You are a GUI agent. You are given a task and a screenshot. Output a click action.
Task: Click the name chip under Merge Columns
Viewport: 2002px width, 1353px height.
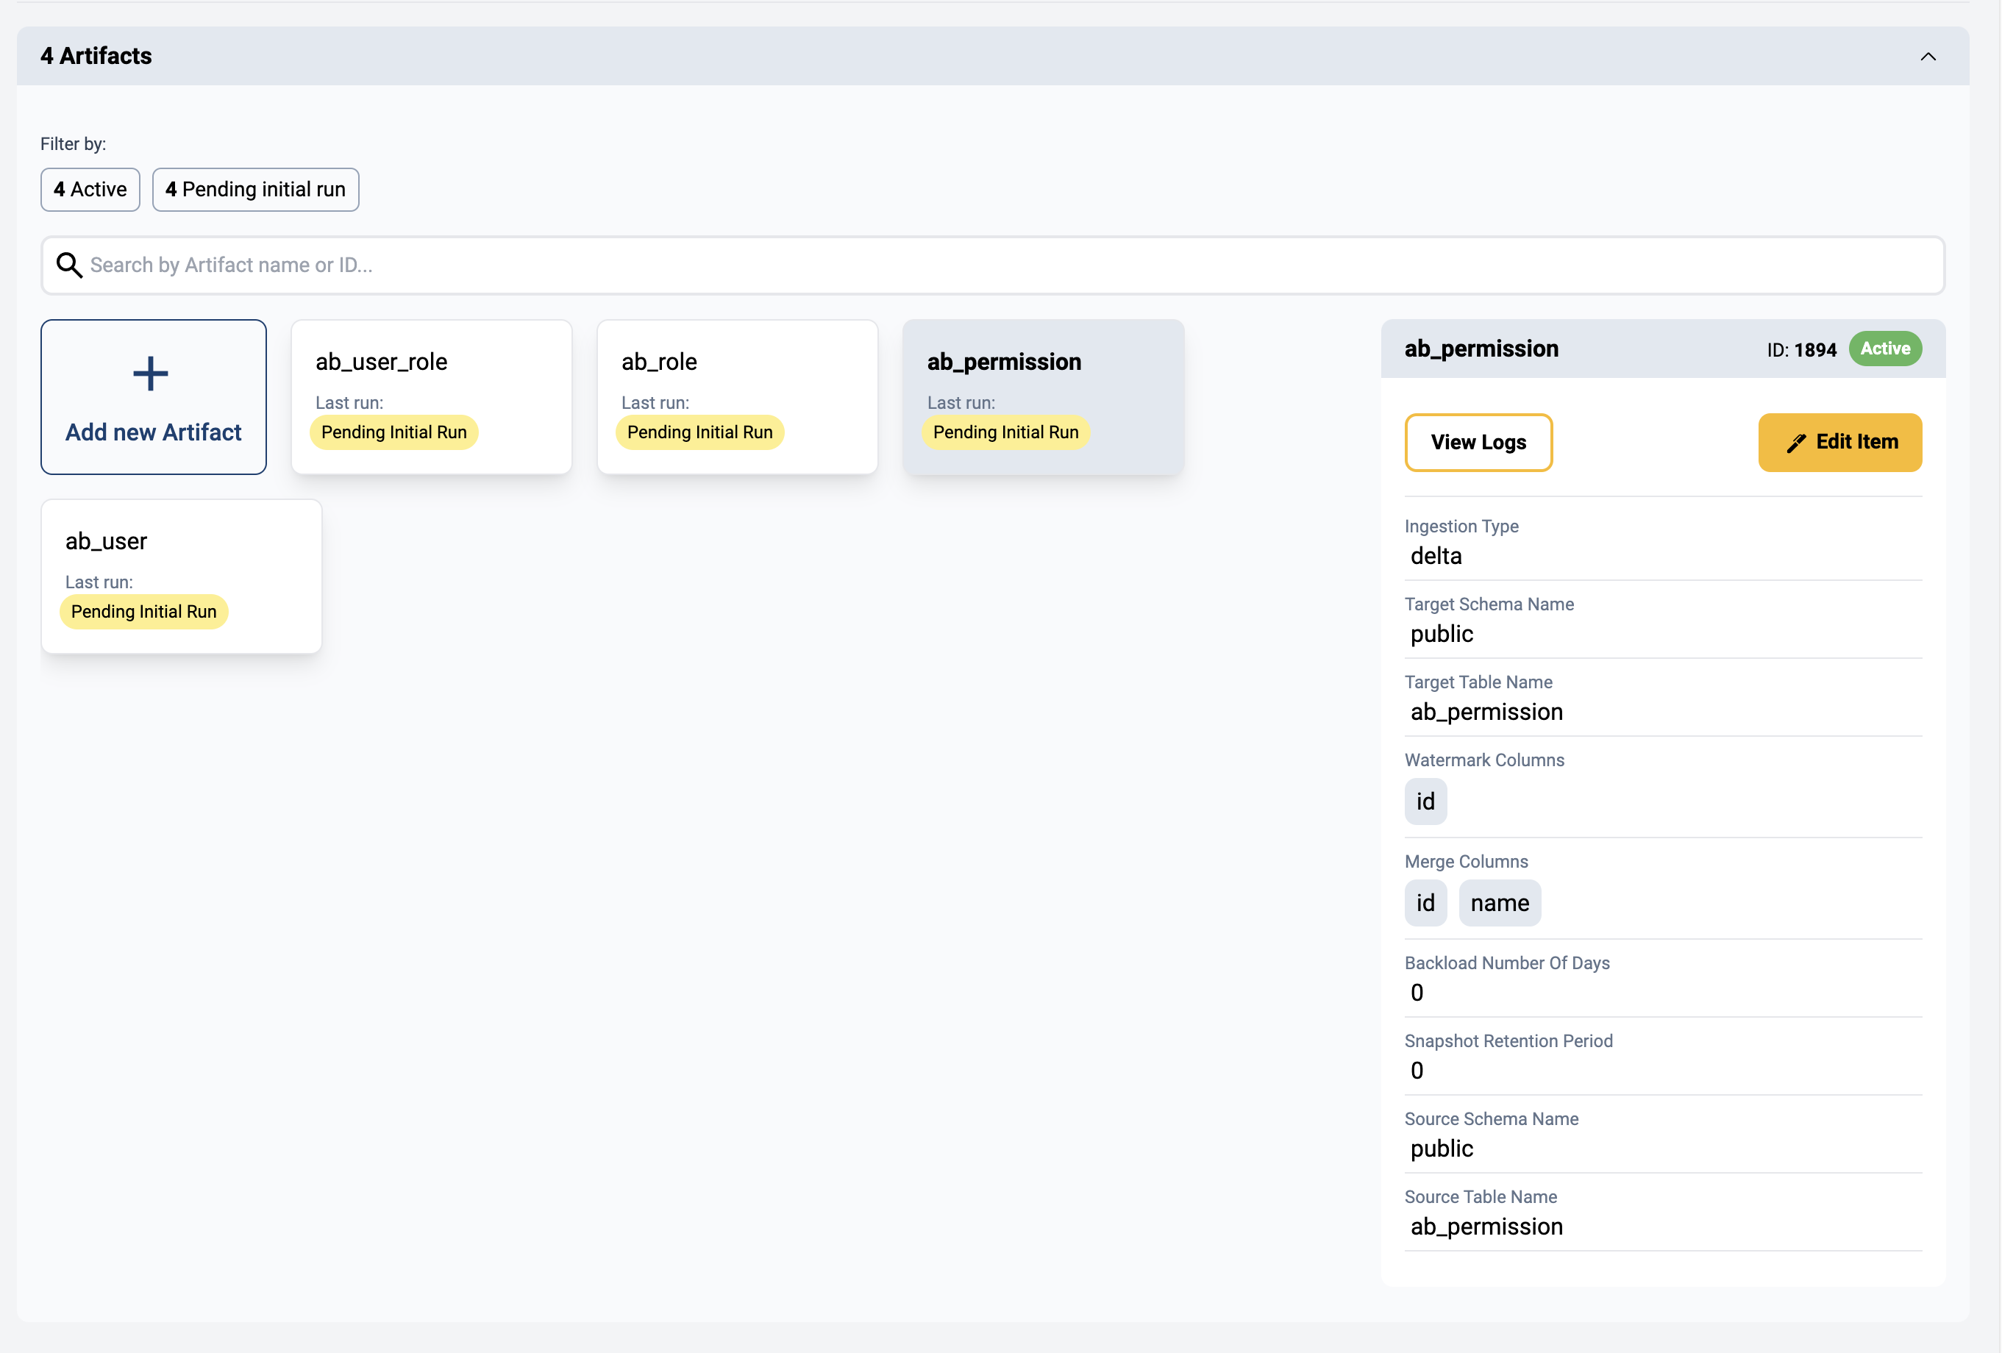pyautogui.click(x=1500, y=904)
